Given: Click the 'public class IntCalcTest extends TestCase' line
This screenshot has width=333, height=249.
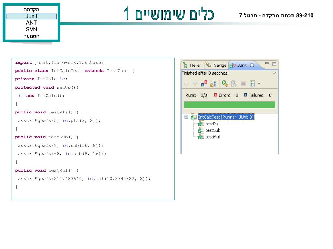Looking at the screenshot, I should 74,71.
